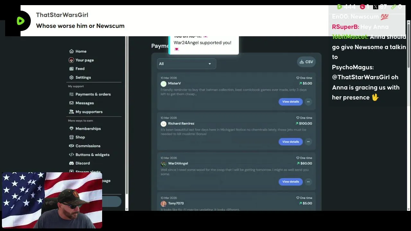Viewport: 411px width, 231px height.
Task: Click the MisterV supporter name
Action: click(174, 83)
